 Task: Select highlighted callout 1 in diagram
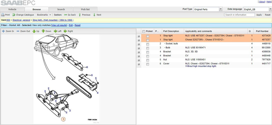tap(63, 119)
